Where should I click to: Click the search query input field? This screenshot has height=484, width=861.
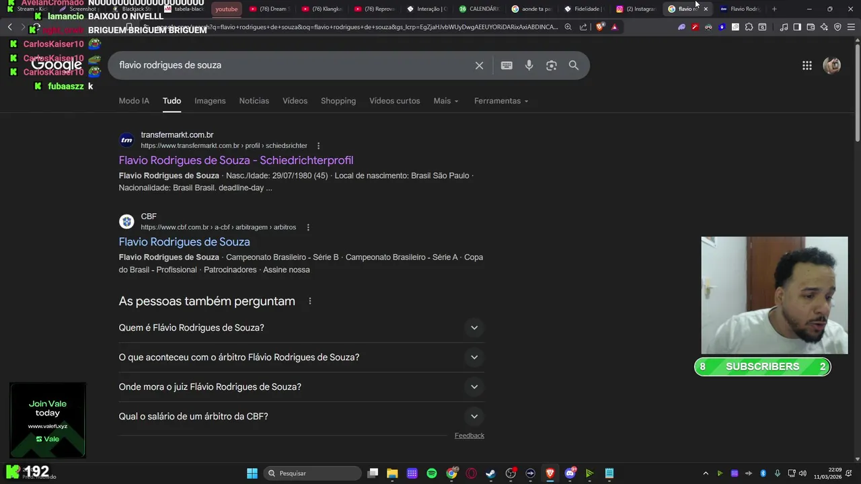pyautogui.click(x=293, y=65)
